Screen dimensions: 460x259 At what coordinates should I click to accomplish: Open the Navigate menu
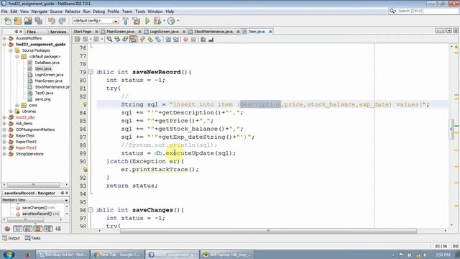pos(40,12)
